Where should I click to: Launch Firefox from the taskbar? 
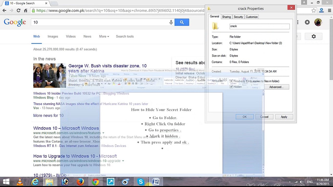pos(80,182)
